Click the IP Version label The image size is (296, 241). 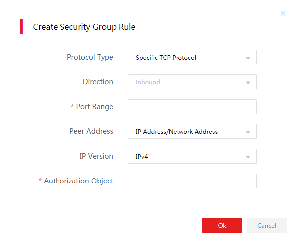click(96, 156)
